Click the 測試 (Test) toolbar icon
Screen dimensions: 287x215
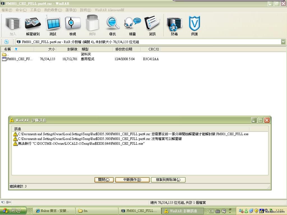tap(53, 26)
